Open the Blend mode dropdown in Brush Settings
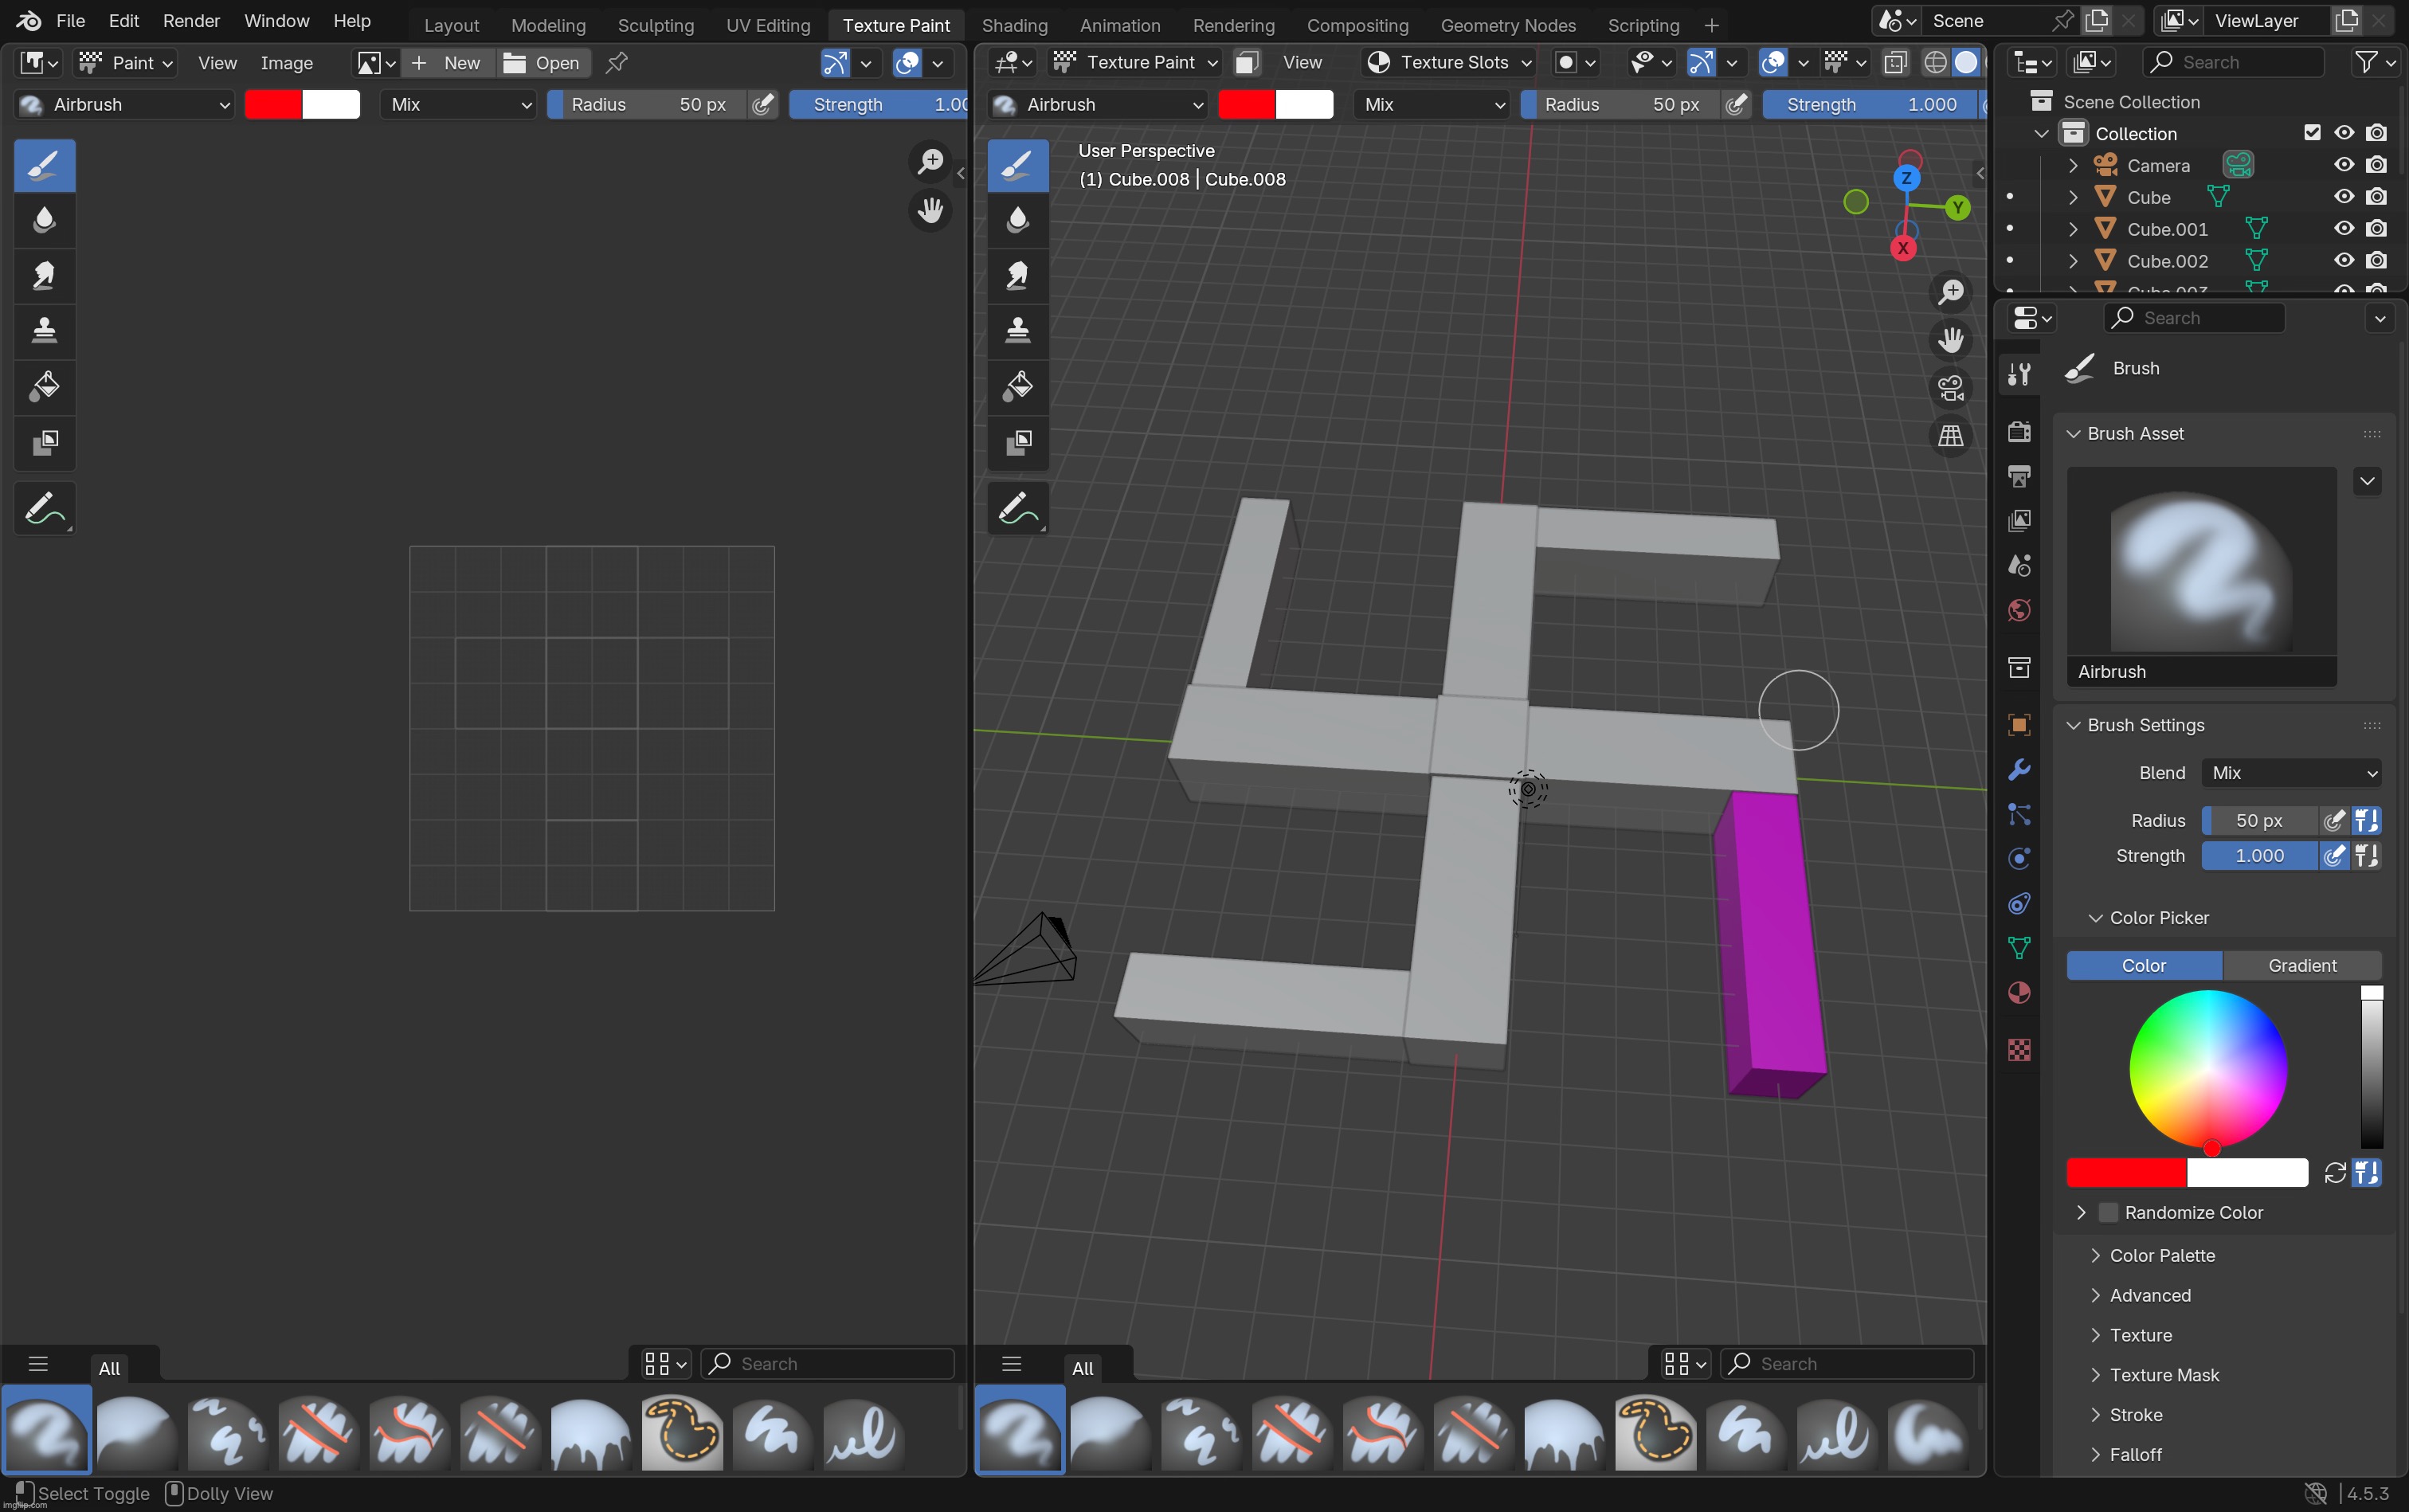The width and height of the screenshot is (2409, 1512). click(2291, 773)
